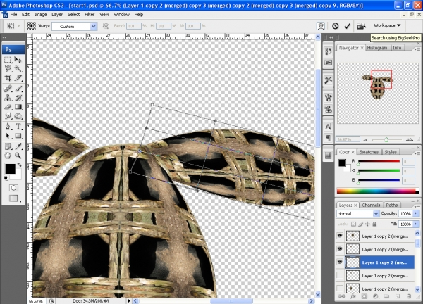The height and width of the screenshot is (304, 423).
Task: Commit the warp transform with checkmark
Action: [347, 26]
